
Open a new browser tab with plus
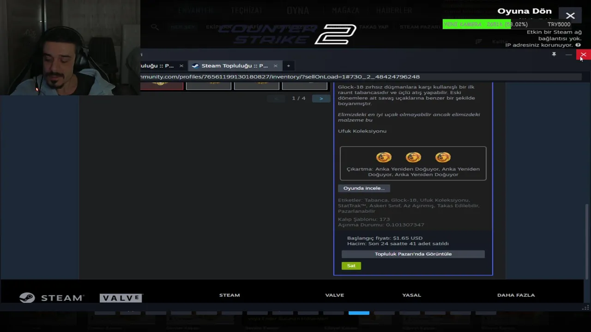pos(288,65)
